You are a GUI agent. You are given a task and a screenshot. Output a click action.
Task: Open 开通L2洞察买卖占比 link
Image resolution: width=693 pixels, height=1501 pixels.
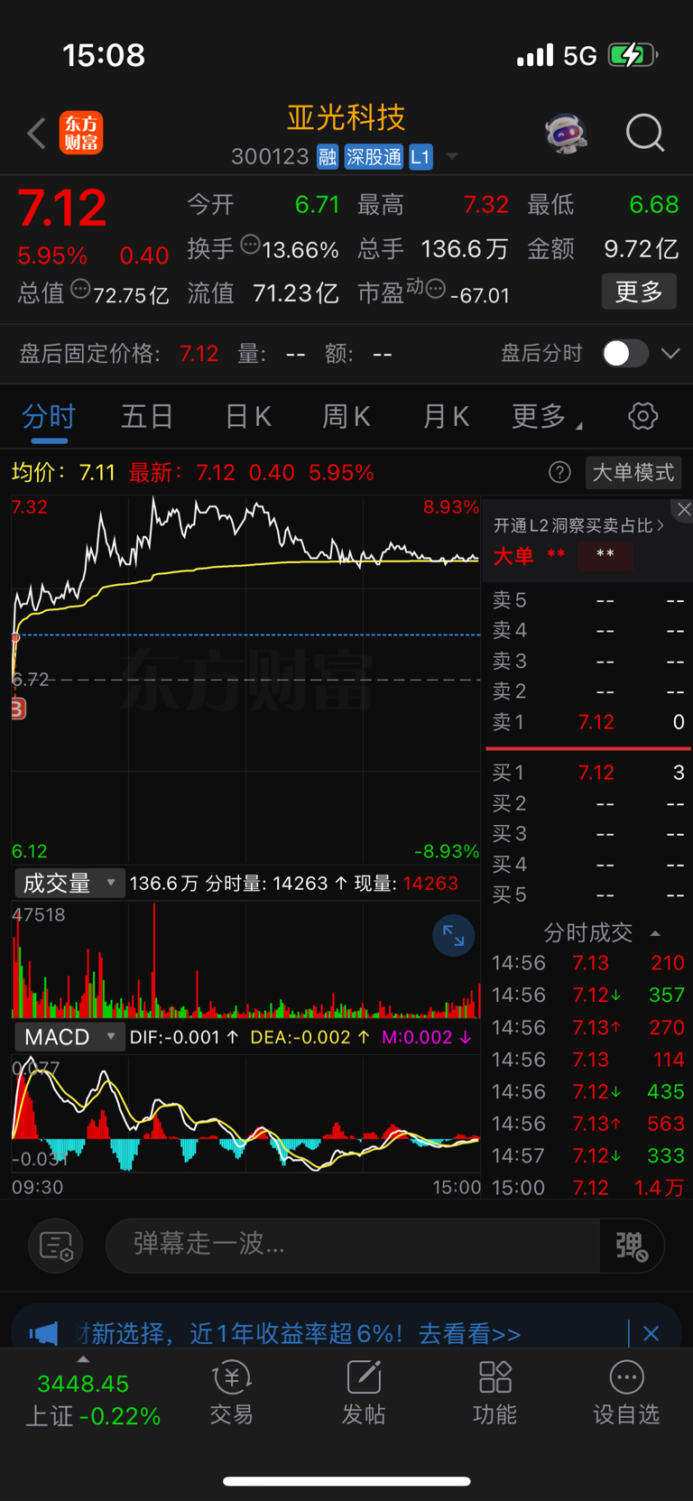[x=578, y=525]
